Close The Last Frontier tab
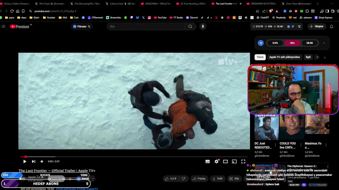Viewport: 339px width, 190px height. pos(240,4)
